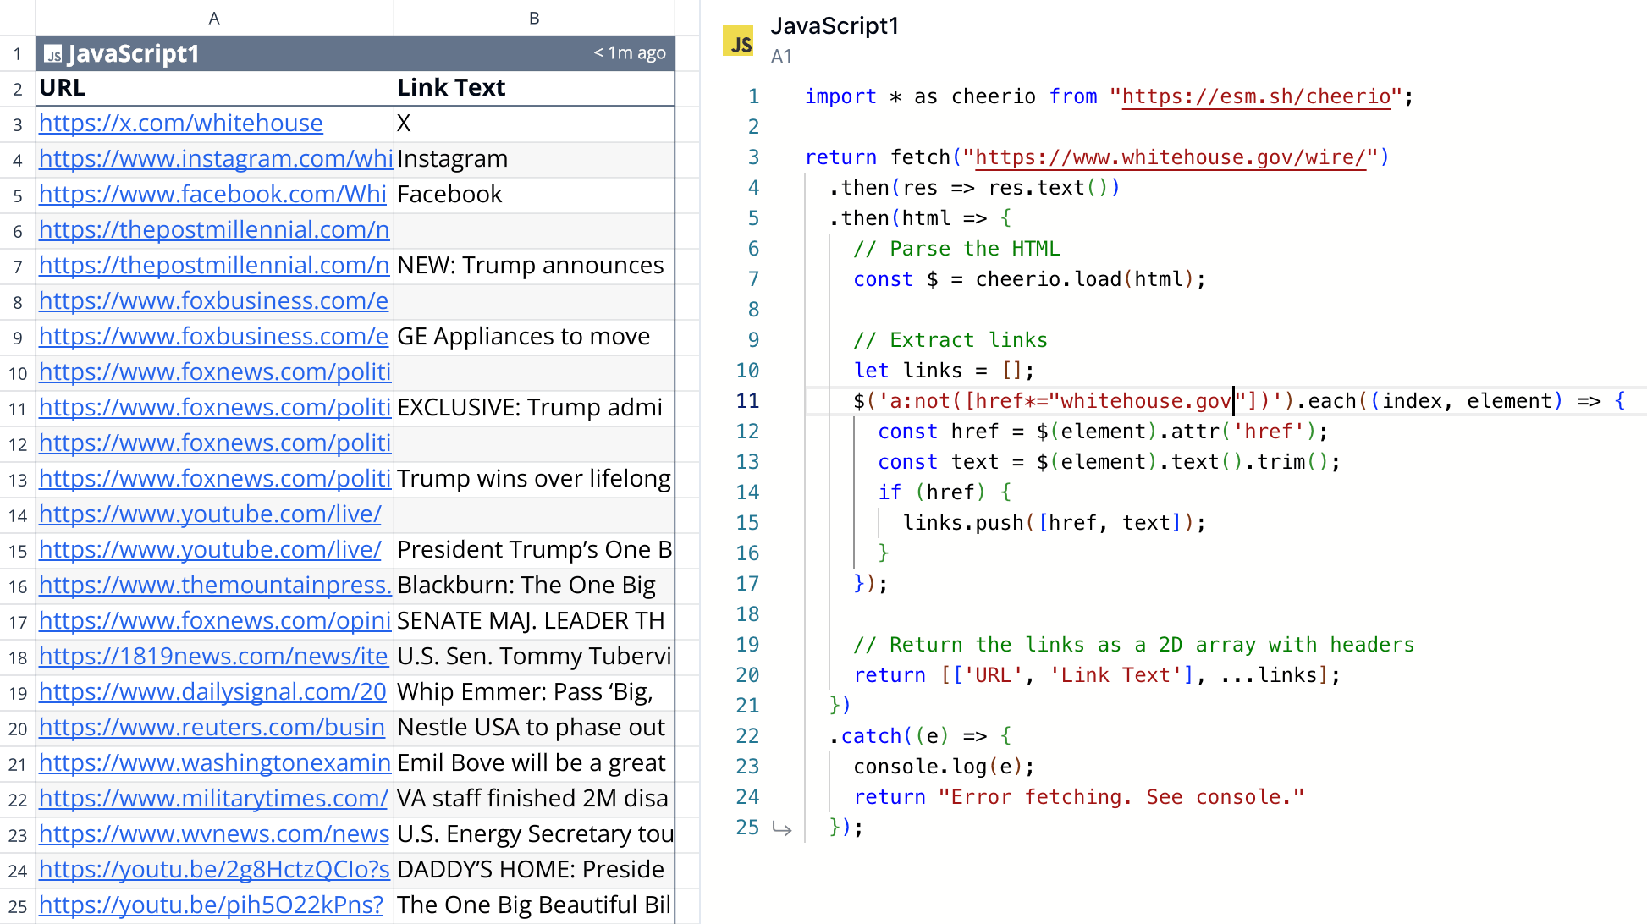Select the 'The One Big Beautiful Bil' cell
Image resolution: width=1647 pixels, height=924 pixels.
(534, 905)
